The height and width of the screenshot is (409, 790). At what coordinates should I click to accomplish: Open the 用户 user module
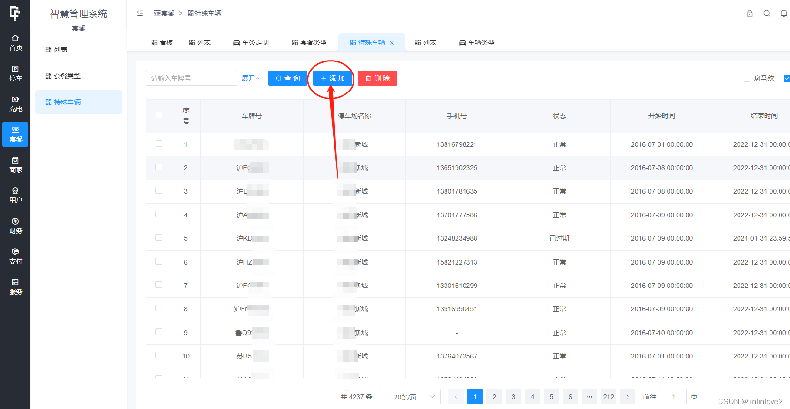click(x=15, y=195)
